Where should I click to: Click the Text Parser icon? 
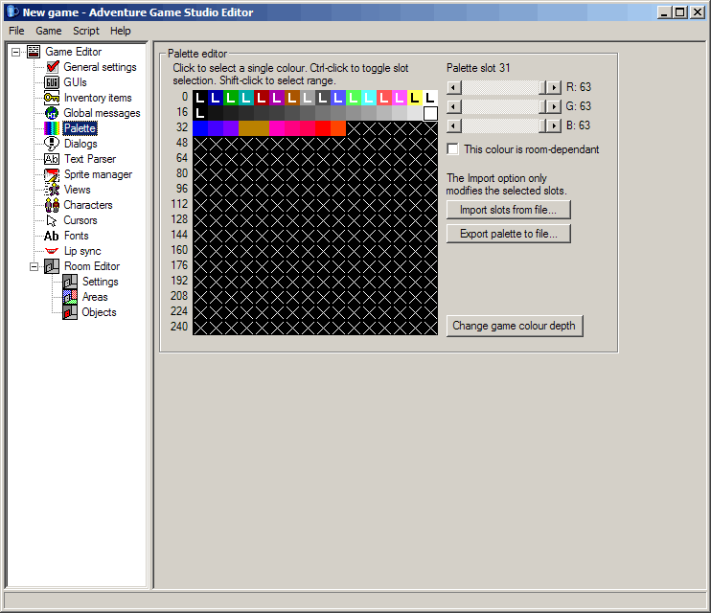click(51, 159)
